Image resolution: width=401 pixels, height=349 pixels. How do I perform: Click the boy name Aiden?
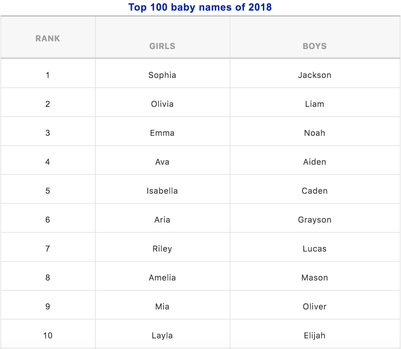[x=315, y=162]
